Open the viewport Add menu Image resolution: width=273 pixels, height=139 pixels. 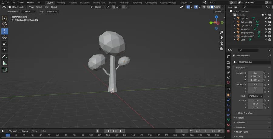tap(46, 7)
